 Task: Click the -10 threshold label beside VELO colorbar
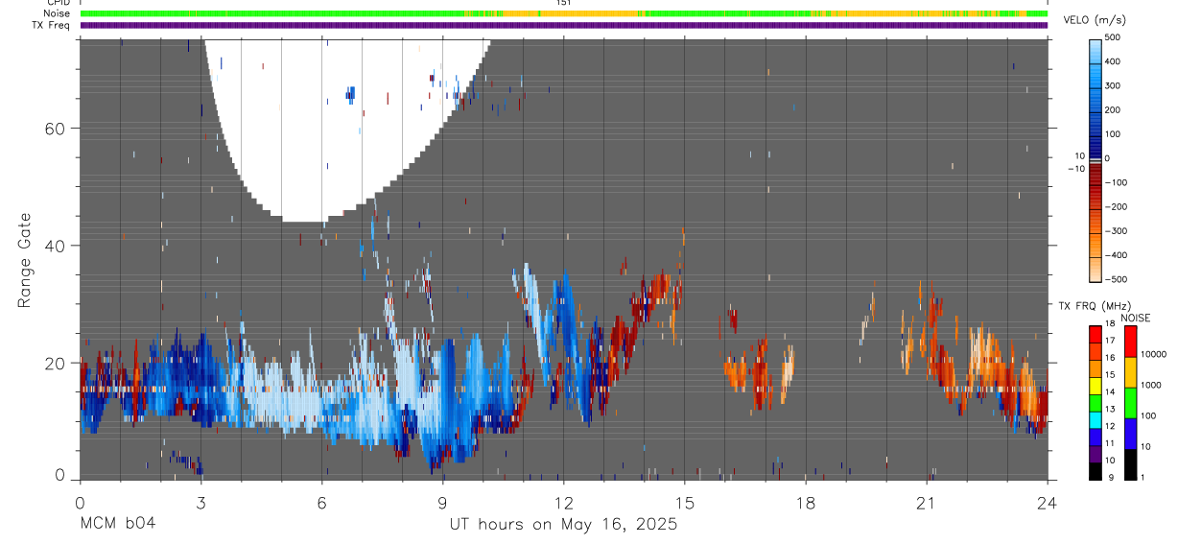(x=1075, y=168)
